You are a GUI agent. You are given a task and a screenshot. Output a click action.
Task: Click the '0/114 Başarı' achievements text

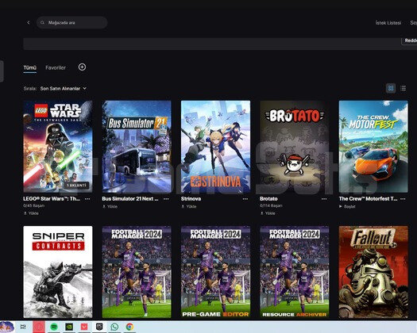pos(271,205)
